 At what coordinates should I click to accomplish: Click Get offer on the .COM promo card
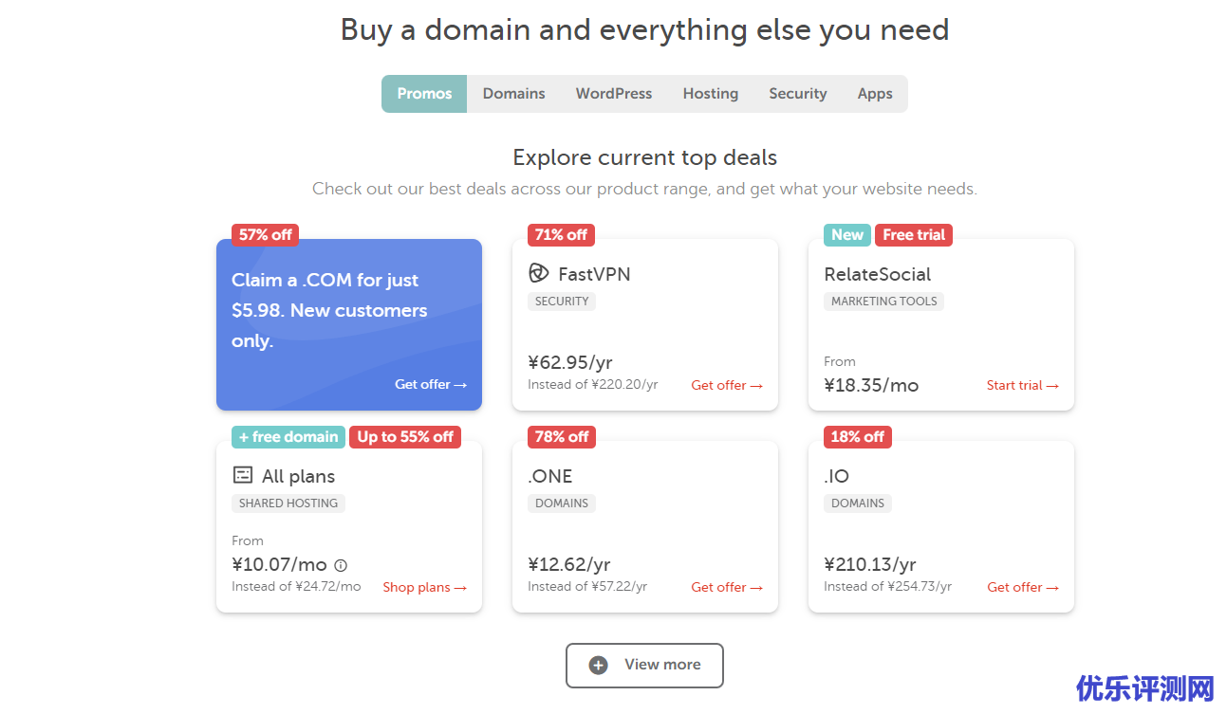coord(431,384)
